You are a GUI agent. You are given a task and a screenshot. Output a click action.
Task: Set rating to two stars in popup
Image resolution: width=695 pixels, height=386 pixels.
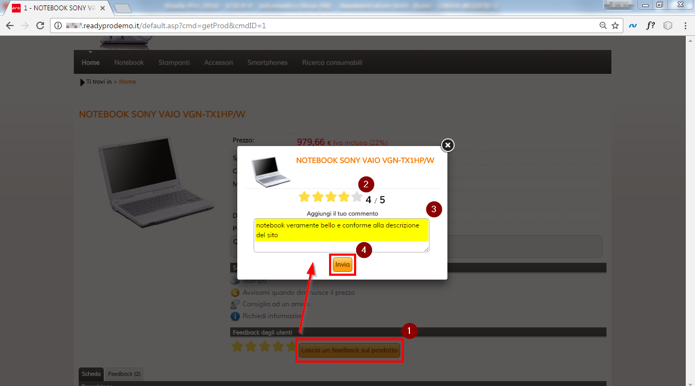[x=318, y=197]
